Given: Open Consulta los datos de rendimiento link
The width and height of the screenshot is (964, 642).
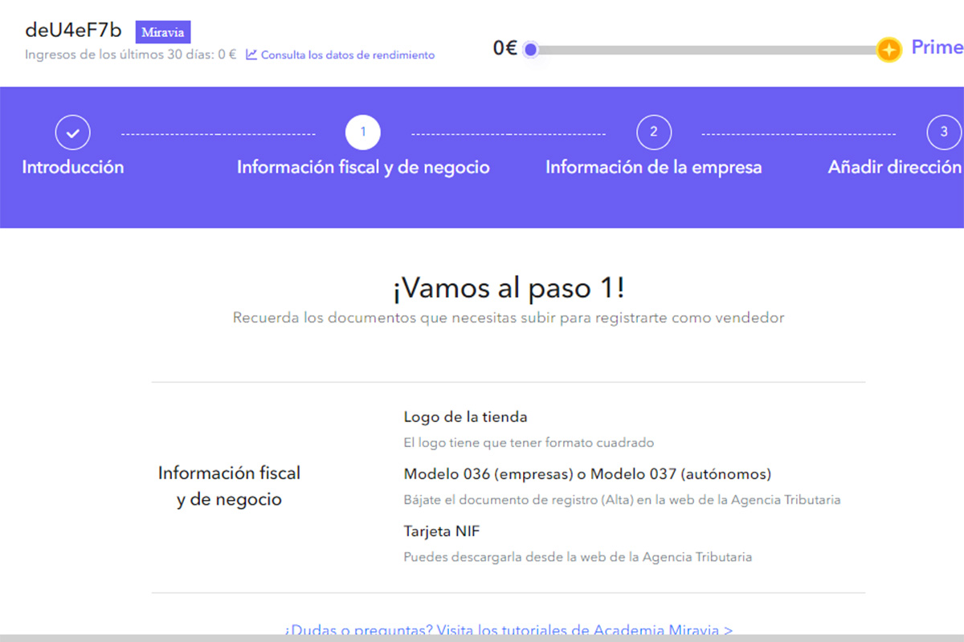Looking at the screenshot, I should point(348,55).
